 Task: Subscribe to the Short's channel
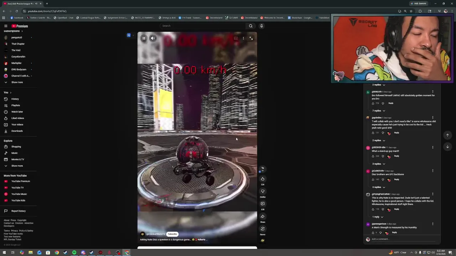point(172,234)
